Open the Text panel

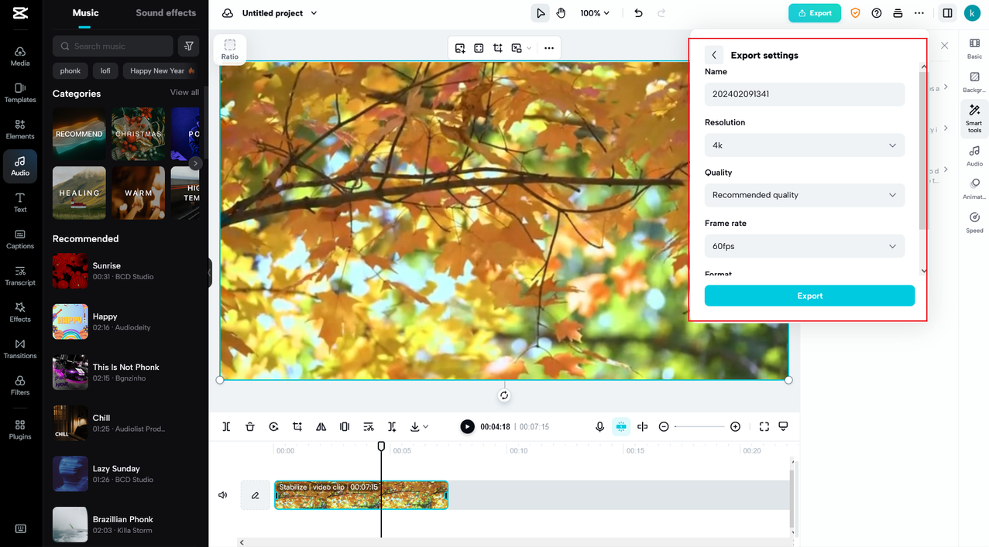pos(20,203)
